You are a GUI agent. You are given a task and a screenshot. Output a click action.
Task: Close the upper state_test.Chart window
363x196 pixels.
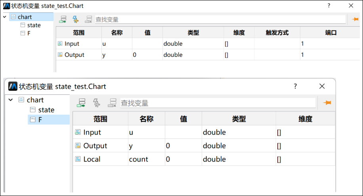click(x=351, y=6)
